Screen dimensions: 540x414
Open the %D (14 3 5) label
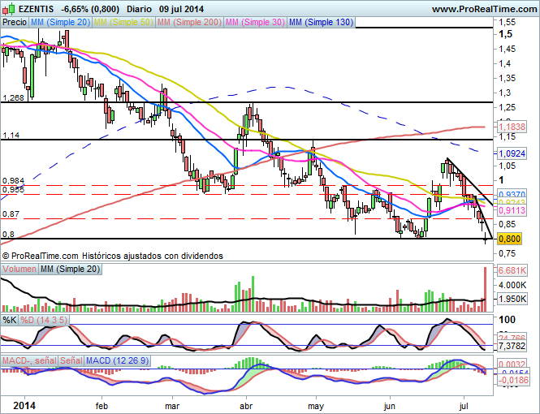[x=43, y=320]
